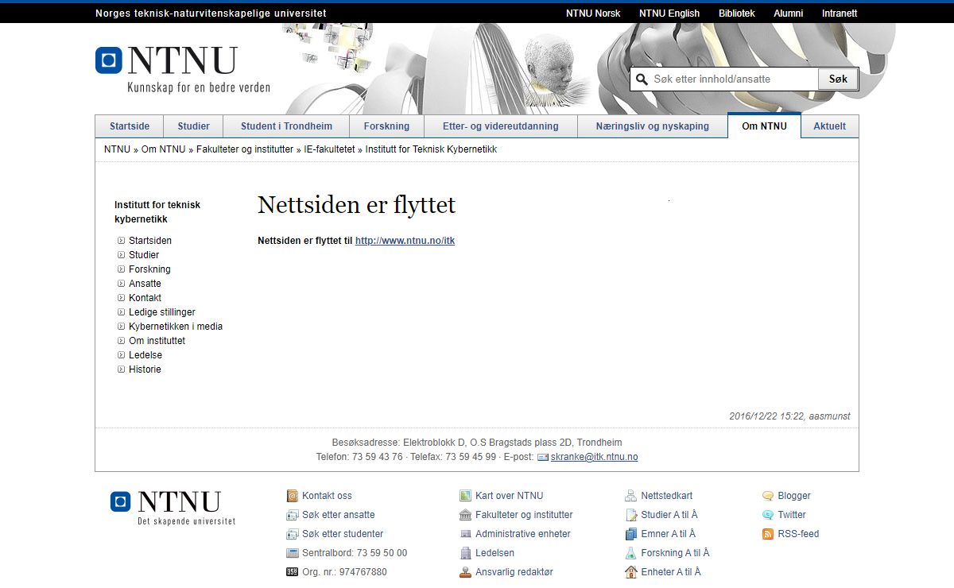Open the Aktuelt tab

[x=830, y=126]
